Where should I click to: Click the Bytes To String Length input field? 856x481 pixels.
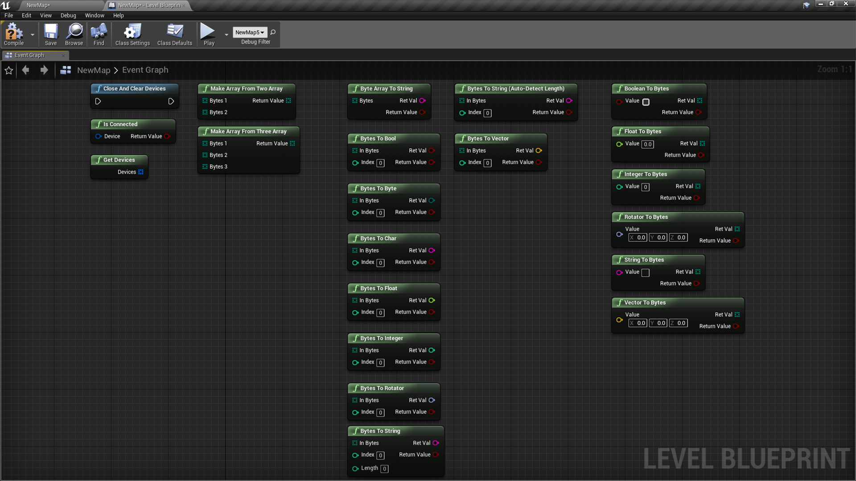click(x=384, y=469)
